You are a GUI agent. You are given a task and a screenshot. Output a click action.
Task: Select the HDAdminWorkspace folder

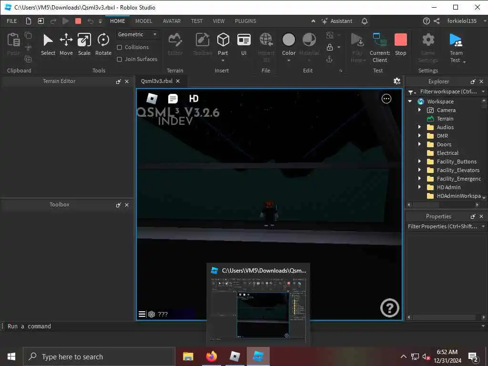454,196
